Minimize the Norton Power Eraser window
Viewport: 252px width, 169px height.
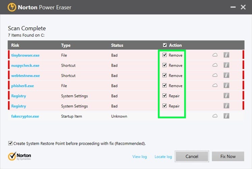pos(233,7)
